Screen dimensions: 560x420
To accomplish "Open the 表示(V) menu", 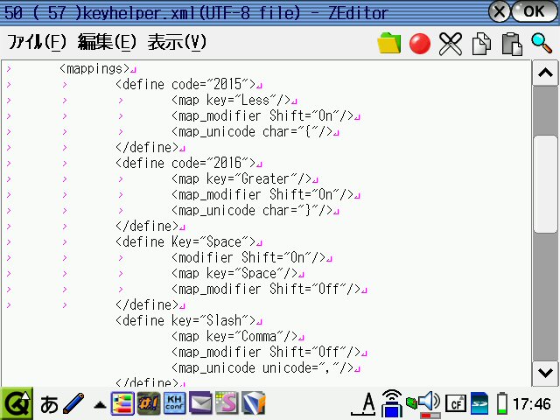I will [177, 43].
